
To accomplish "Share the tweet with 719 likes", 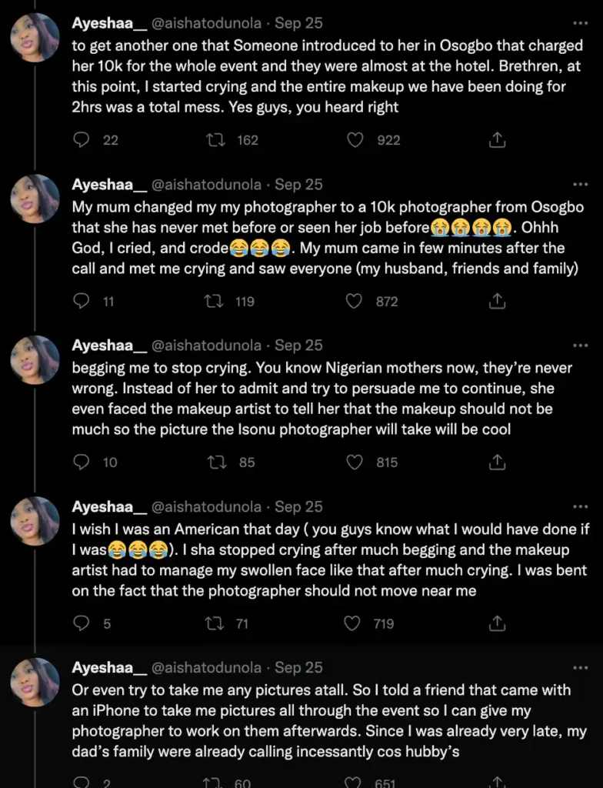I will 497,623.
